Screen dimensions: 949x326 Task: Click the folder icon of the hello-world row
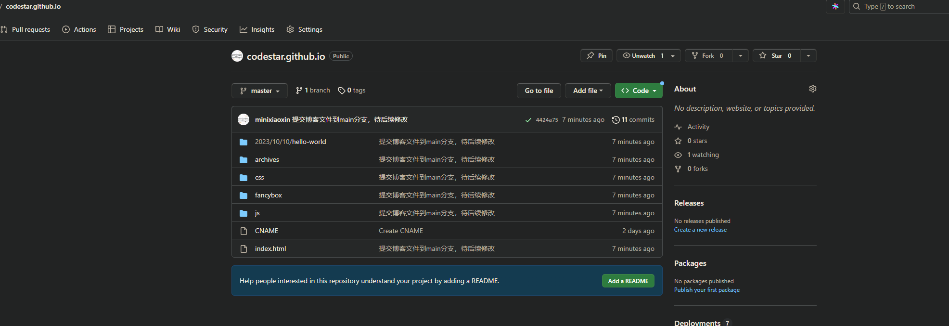pyautogui.click(x=244, y=142)
